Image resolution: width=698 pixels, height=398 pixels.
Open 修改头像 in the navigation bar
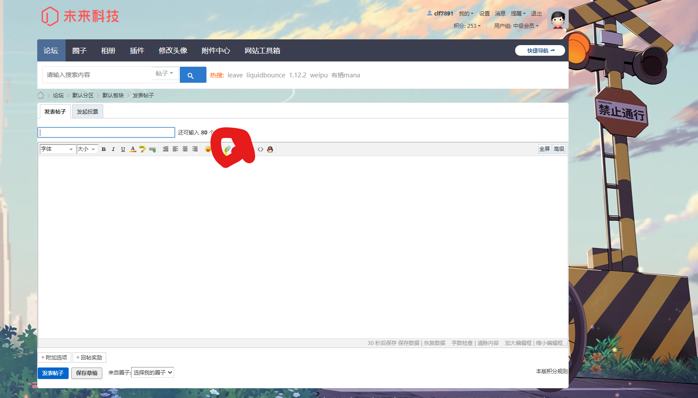[173, 50]
